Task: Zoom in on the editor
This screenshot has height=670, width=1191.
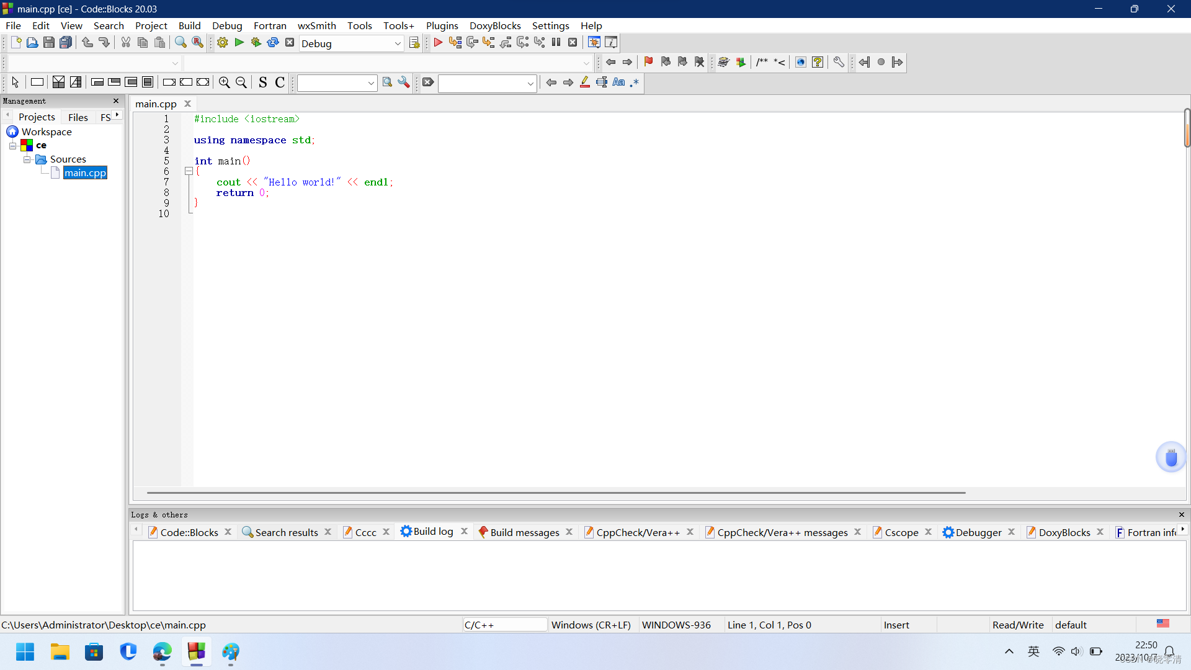Action: pyautogui.click(x=225, y=83)
